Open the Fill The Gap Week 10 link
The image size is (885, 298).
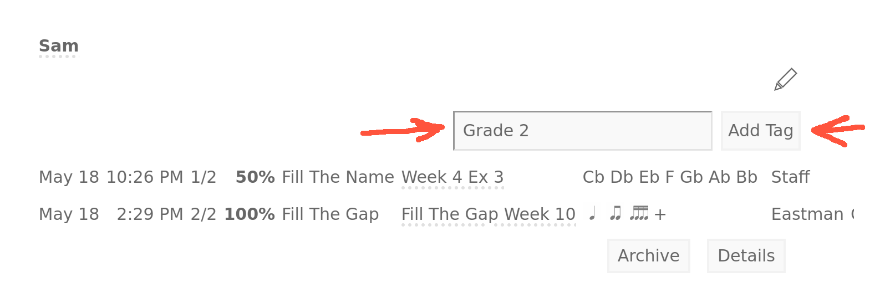(x=488, y=214)
